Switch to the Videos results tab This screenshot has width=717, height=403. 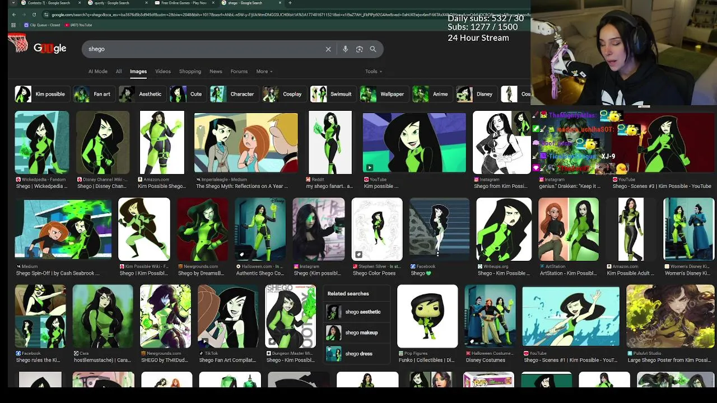pos(163,72)
